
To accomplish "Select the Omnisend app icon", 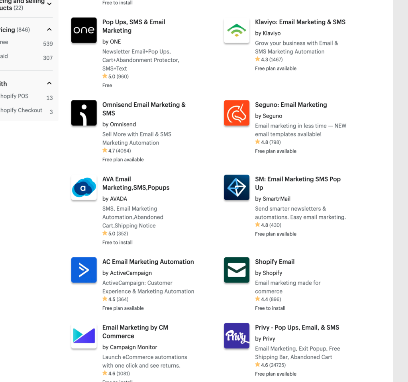I will pyautogui.click(x=84, y=113).
